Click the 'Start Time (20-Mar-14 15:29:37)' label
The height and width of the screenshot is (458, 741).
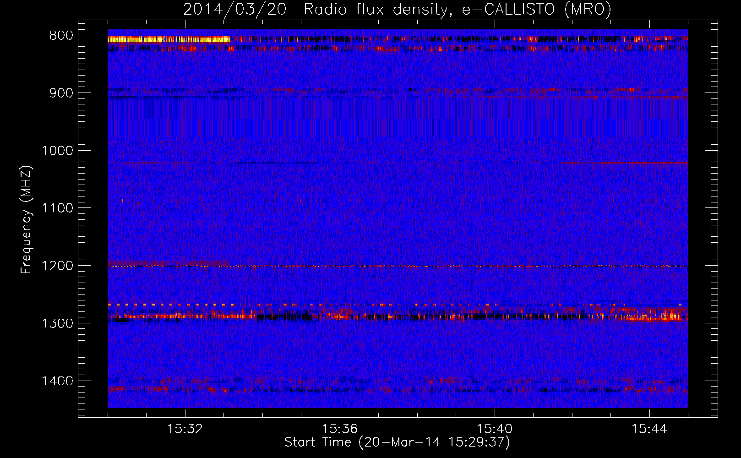tap(398, 442)
